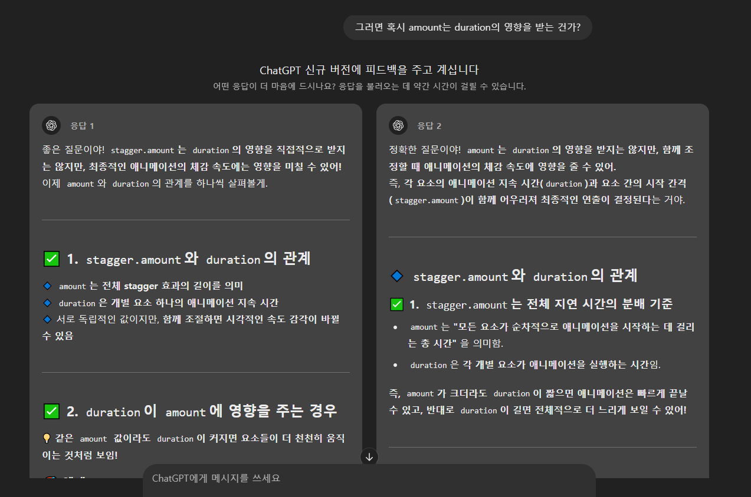Click bullet text 각 개별 요소가 애니메이션을 실행하는 시간임
751x497 pixels.
(x=536, y=365)
